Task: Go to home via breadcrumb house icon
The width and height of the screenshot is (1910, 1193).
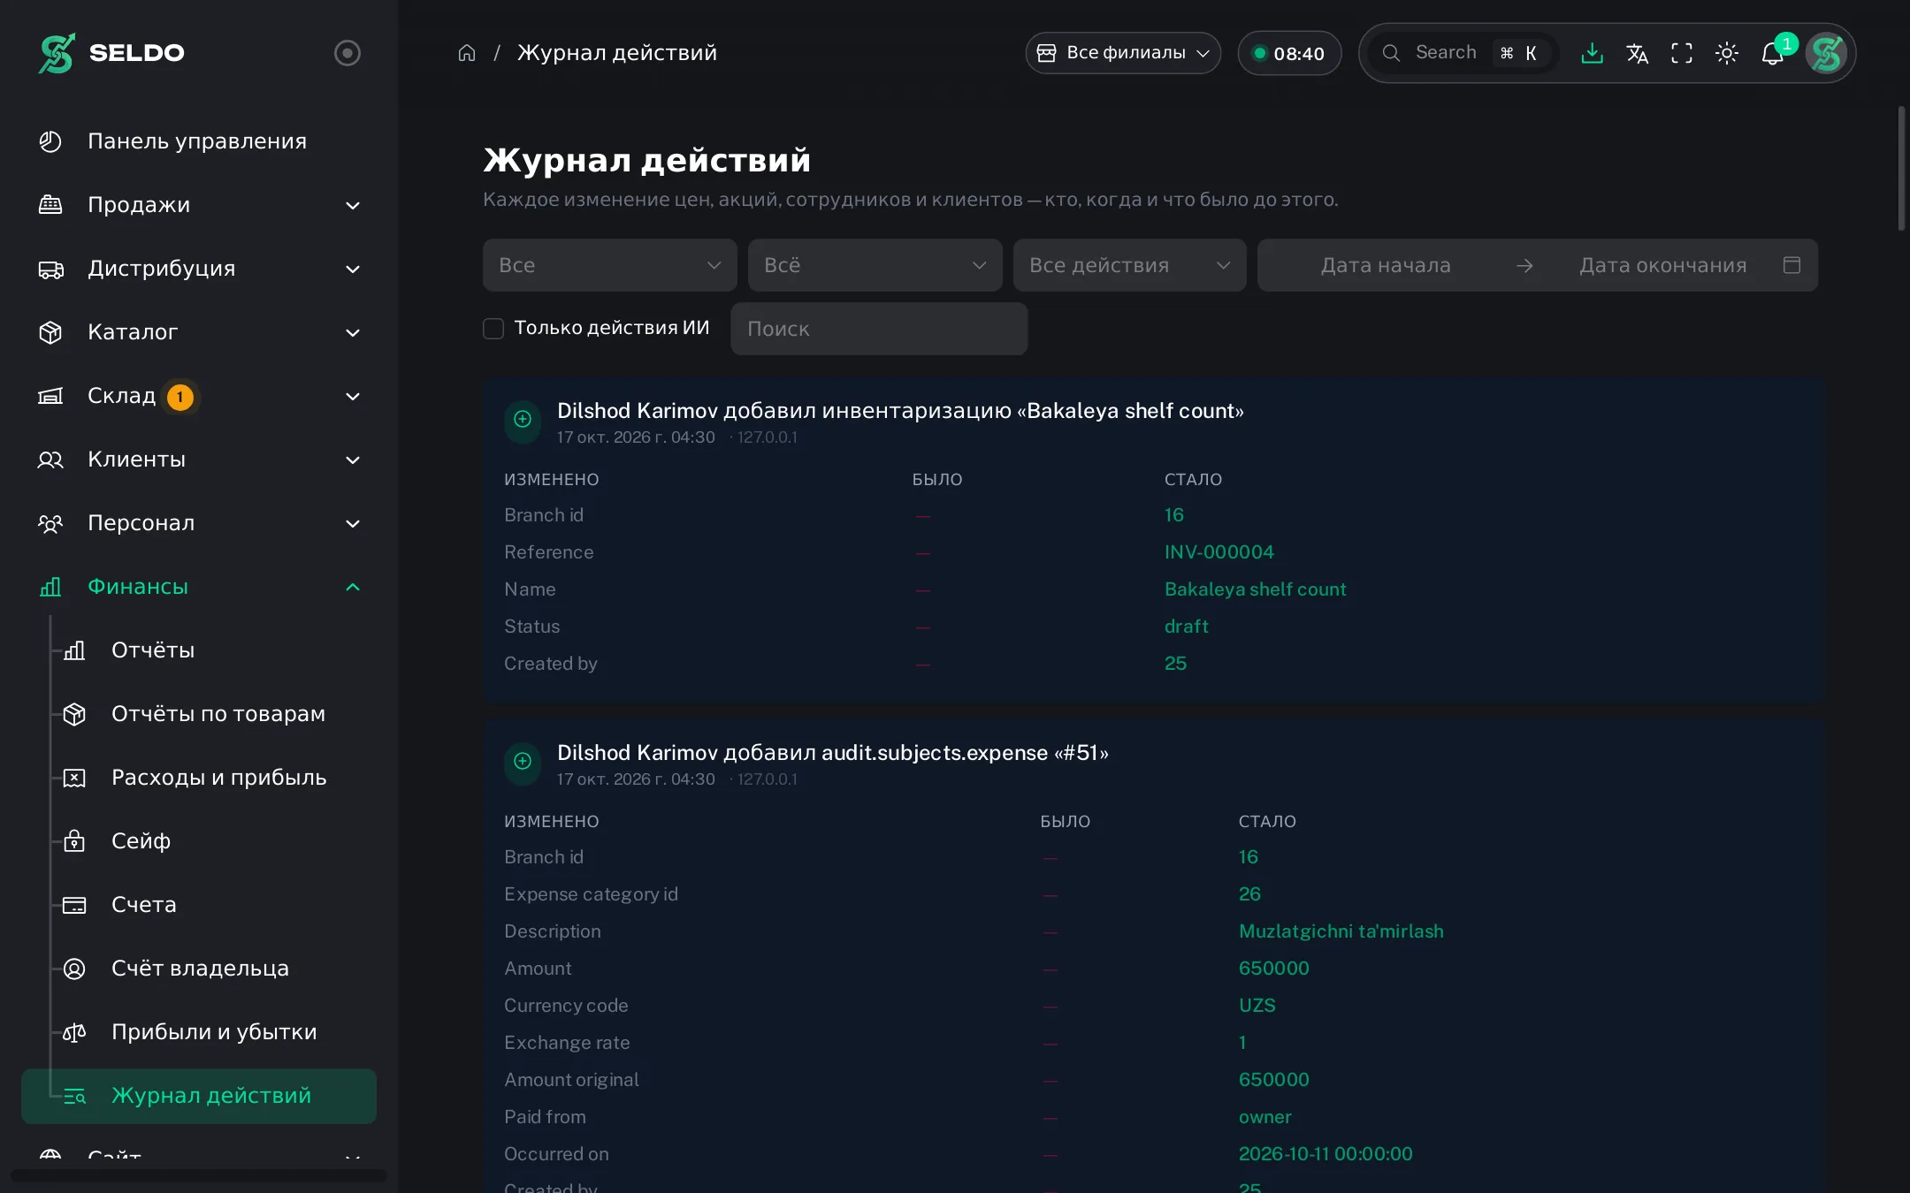Action: (467, 53)
